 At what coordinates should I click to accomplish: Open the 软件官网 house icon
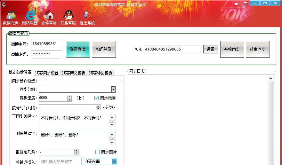49,18
